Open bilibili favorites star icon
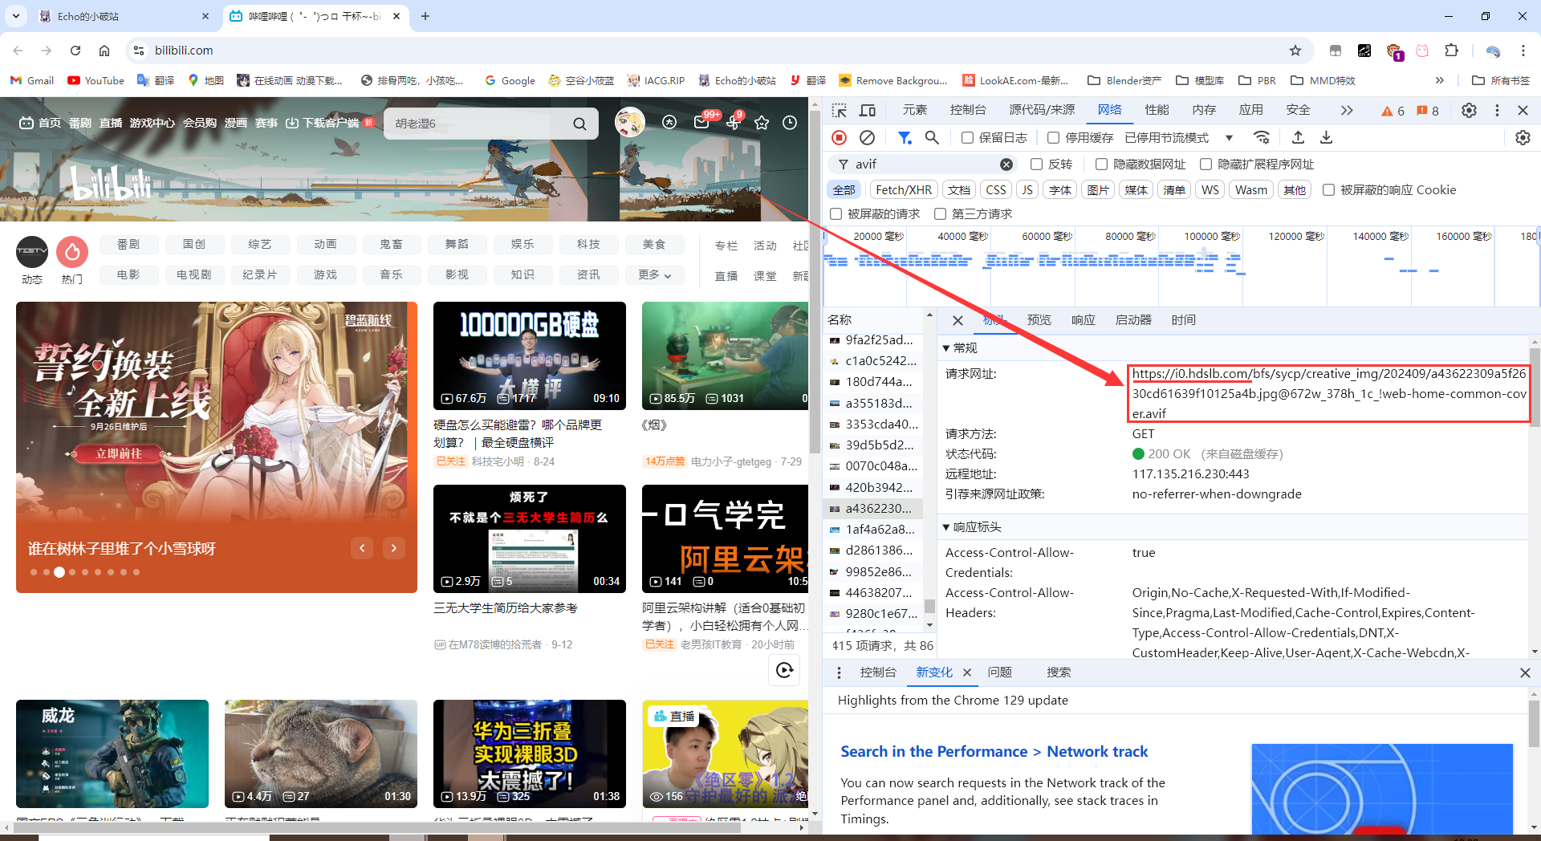 click(762, 123)
